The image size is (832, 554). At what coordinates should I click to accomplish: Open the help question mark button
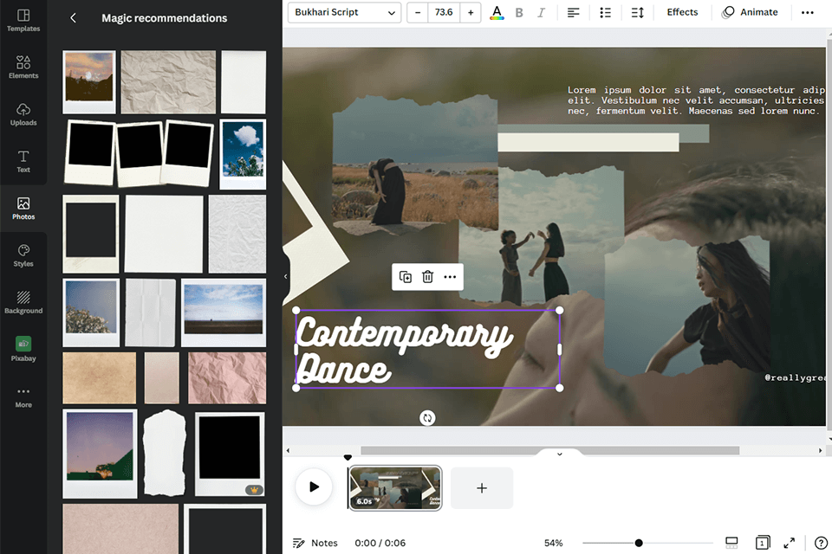click(x=821, y=543)
